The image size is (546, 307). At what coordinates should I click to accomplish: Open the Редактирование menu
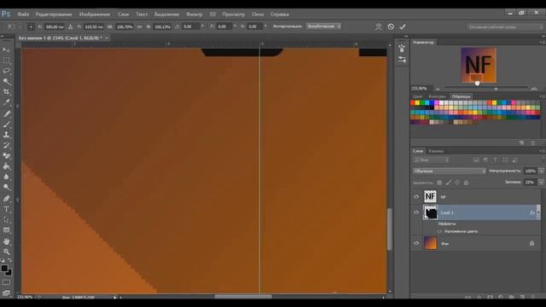(54, 14)
